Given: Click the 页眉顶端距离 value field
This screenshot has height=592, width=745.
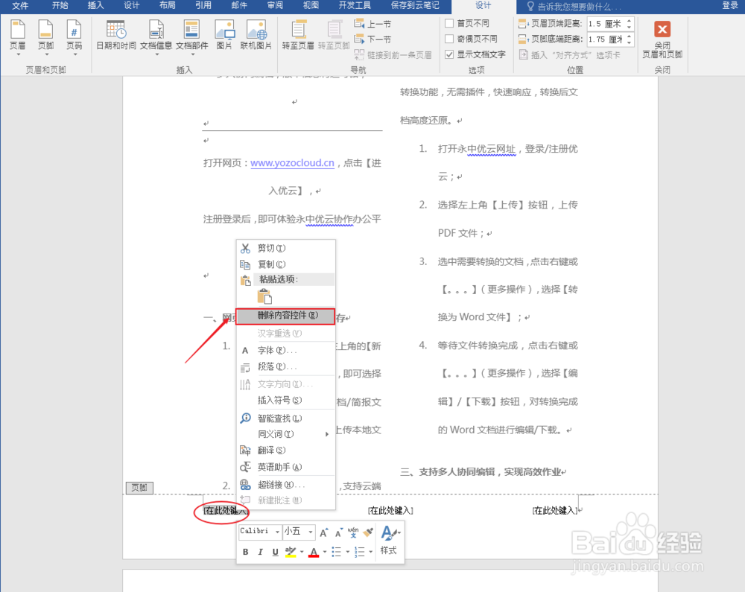Looking at the screenshot, I should click(606, 24).
